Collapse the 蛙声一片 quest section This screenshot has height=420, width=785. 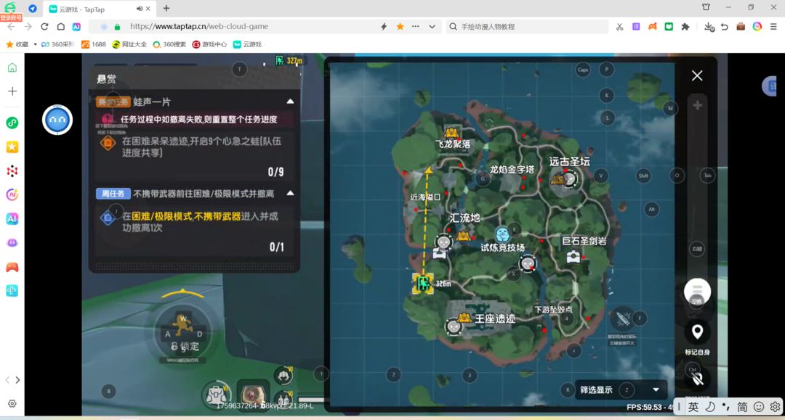click(290, 102)
